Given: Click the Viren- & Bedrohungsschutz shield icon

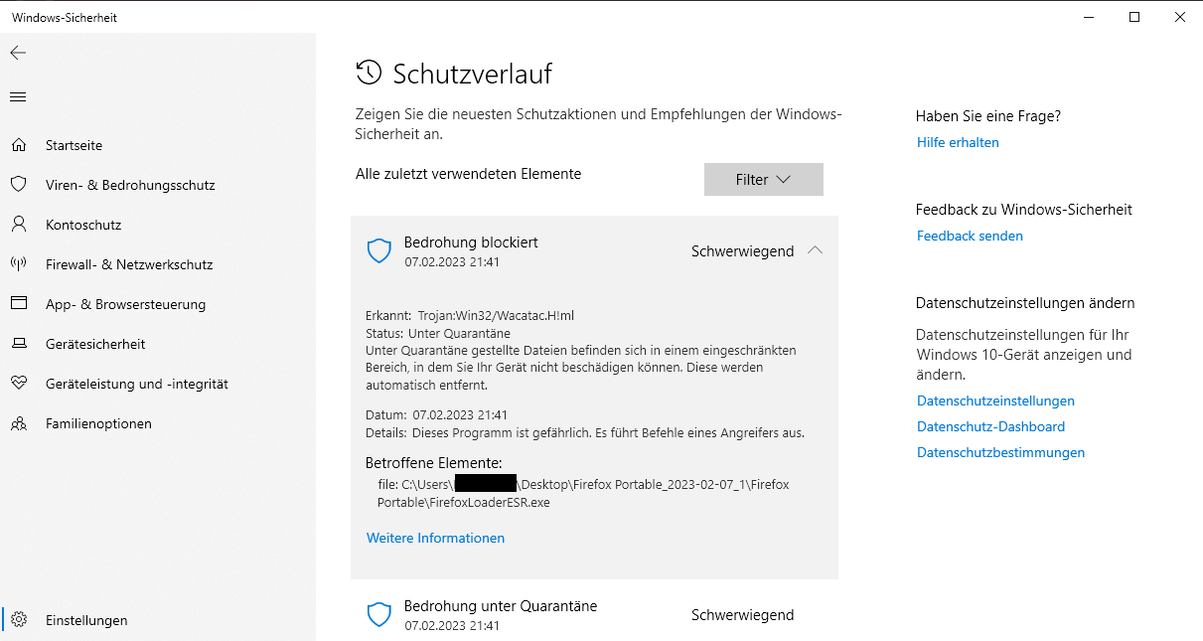Looking at the screenshot, I should pos(18,185).
